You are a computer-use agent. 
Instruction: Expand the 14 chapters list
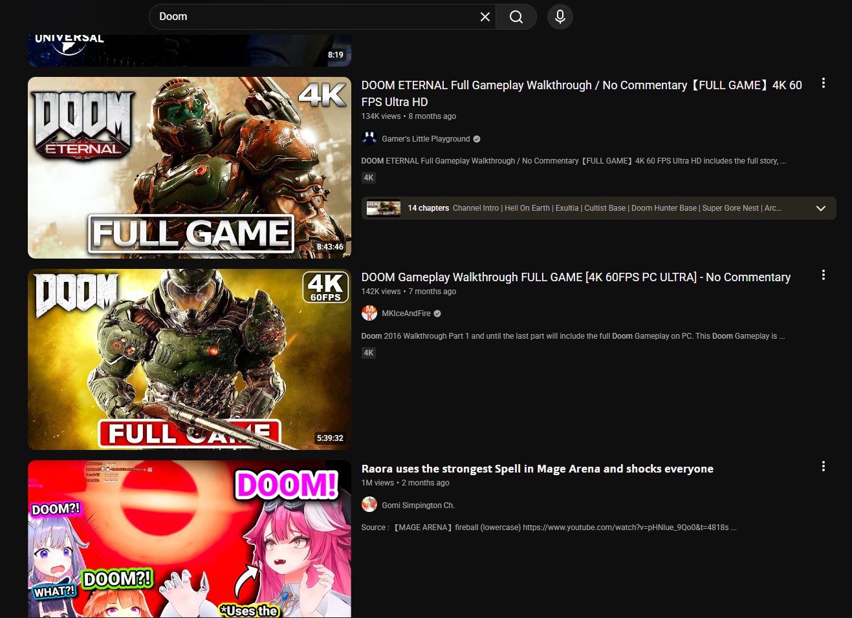click(821, 208)
